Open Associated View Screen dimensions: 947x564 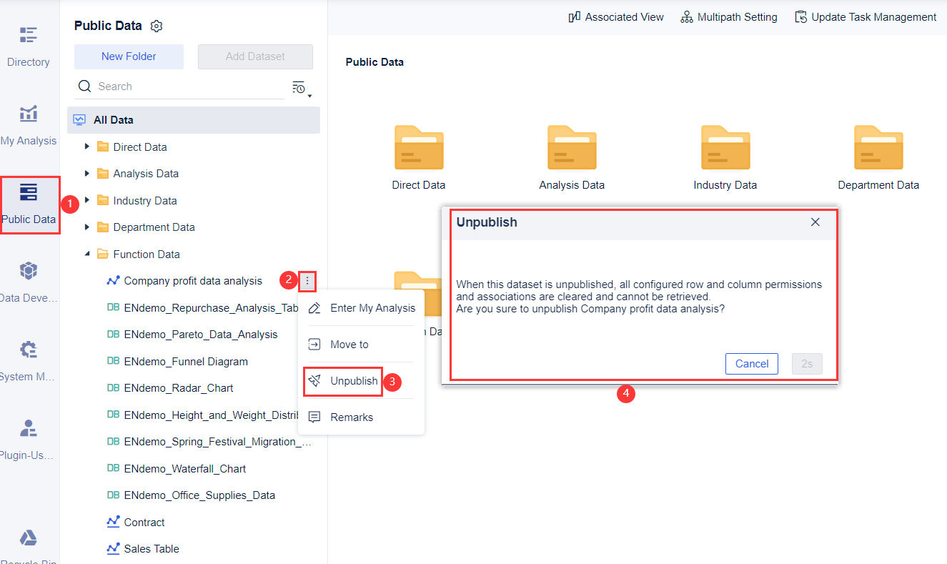(x=615, y=16)
